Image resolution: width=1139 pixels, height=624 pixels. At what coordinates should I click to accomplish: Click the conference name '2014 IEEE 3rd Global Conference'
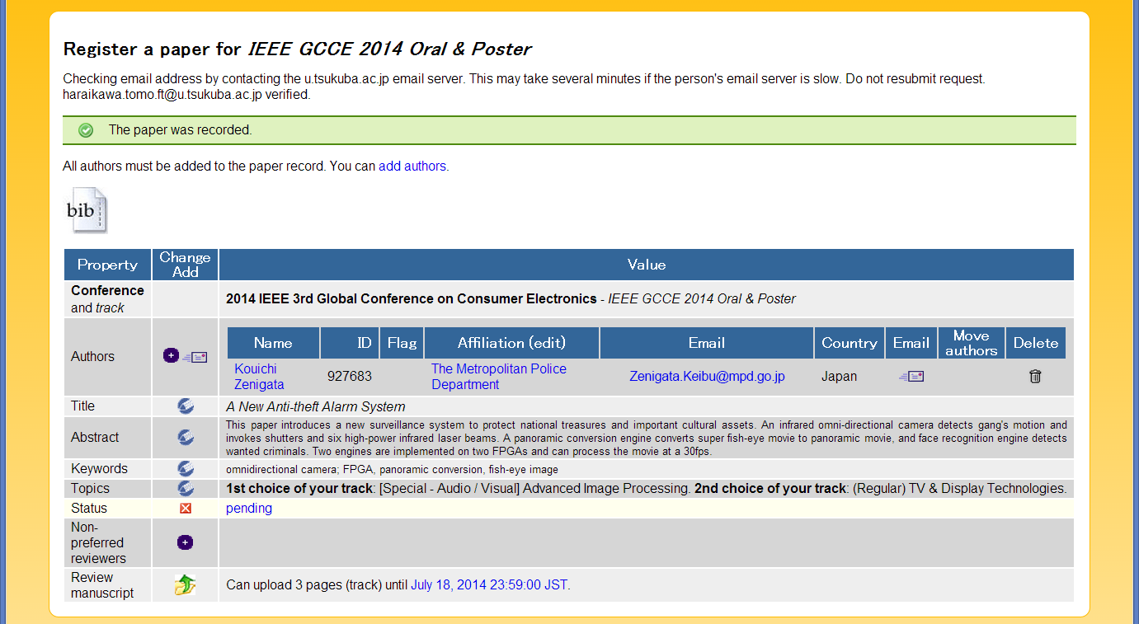pos(411,298)
